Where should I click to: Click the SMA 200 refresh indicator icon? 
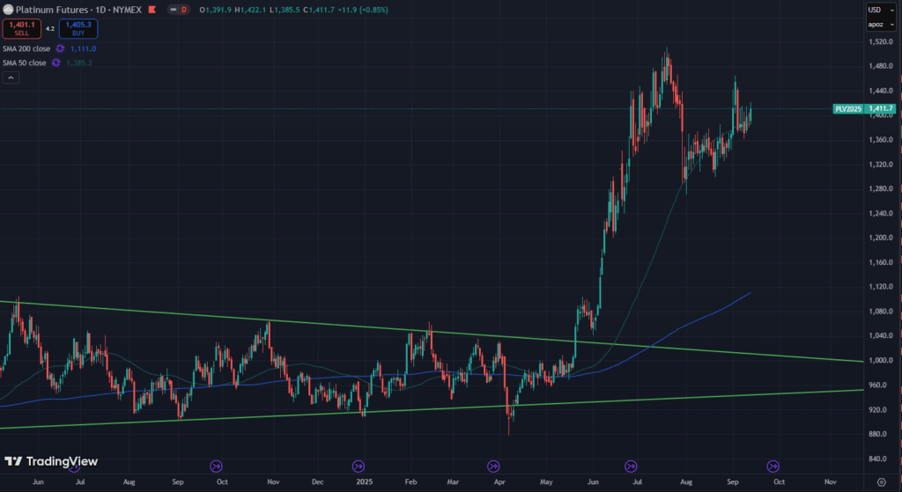(x=60, y=49)
